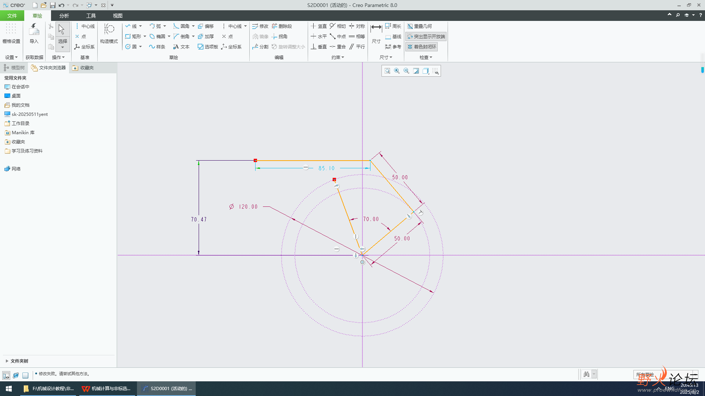
Task: Toggle full screen icon in status bar
Action: pos(25,375)
